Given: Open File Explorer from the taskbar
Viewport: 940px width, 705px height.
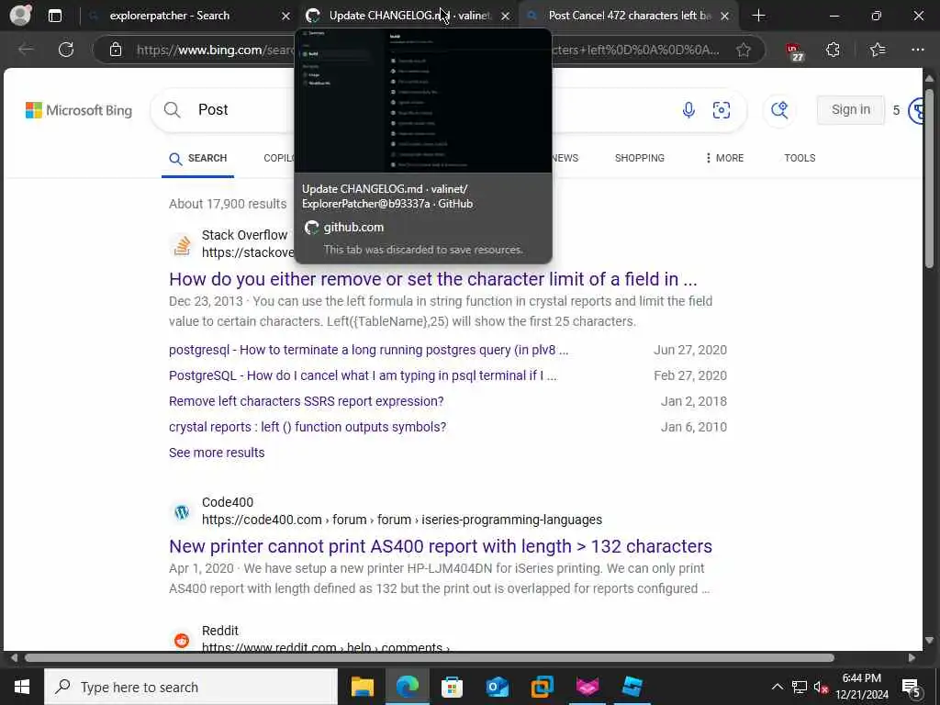Looking at the screenshot, I should 362,687.
